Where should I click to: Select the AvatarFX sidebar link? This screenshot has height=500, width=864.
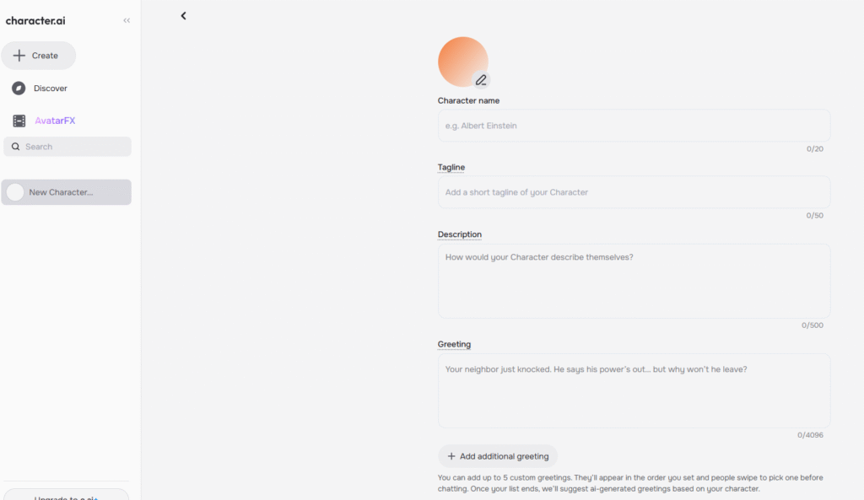click(x=55, y=121)
